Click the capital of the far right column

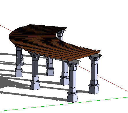tap(94, 58)
